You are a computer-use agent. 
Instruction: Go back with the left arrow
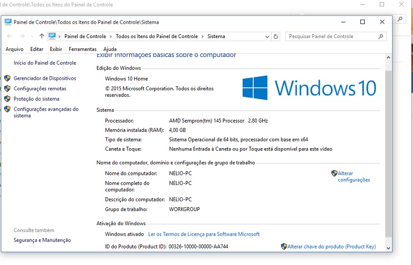(x=9, y=36)
